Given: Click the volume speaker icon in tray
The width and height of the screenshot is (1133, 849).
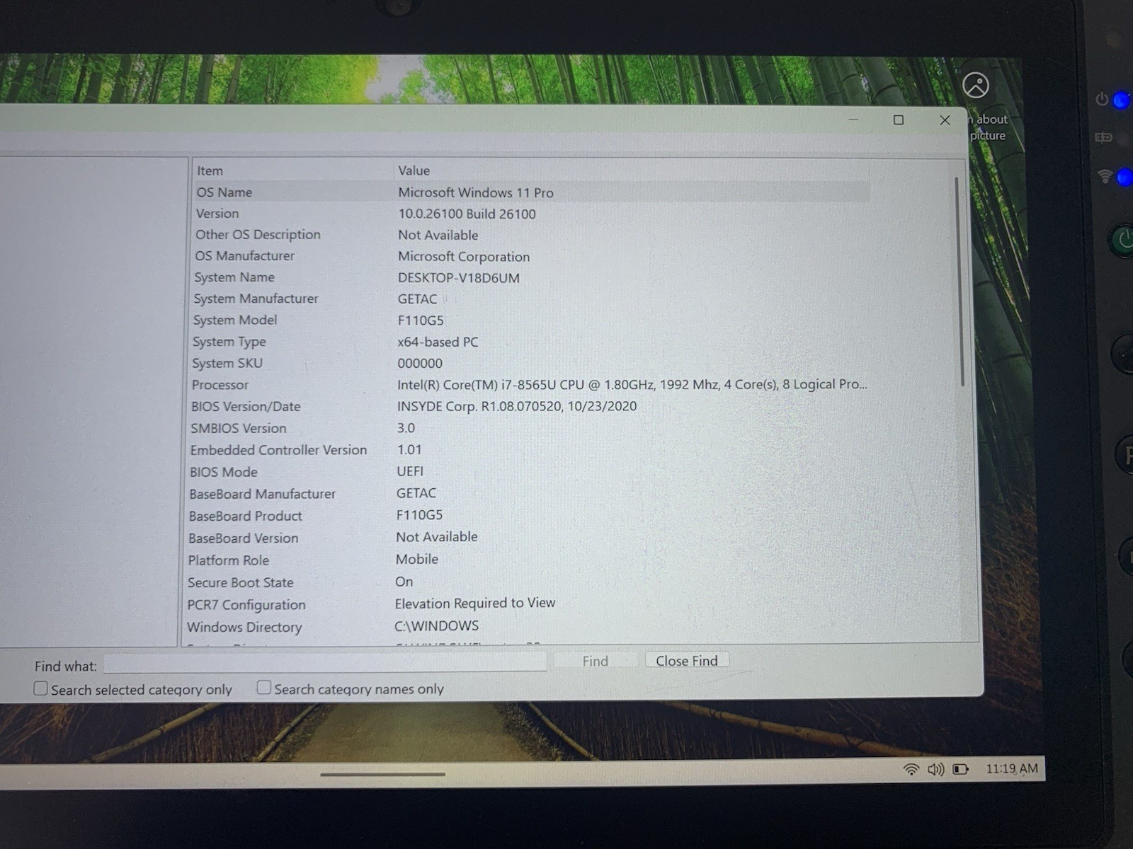Looking at the screenshot, I should click(935, 769).
